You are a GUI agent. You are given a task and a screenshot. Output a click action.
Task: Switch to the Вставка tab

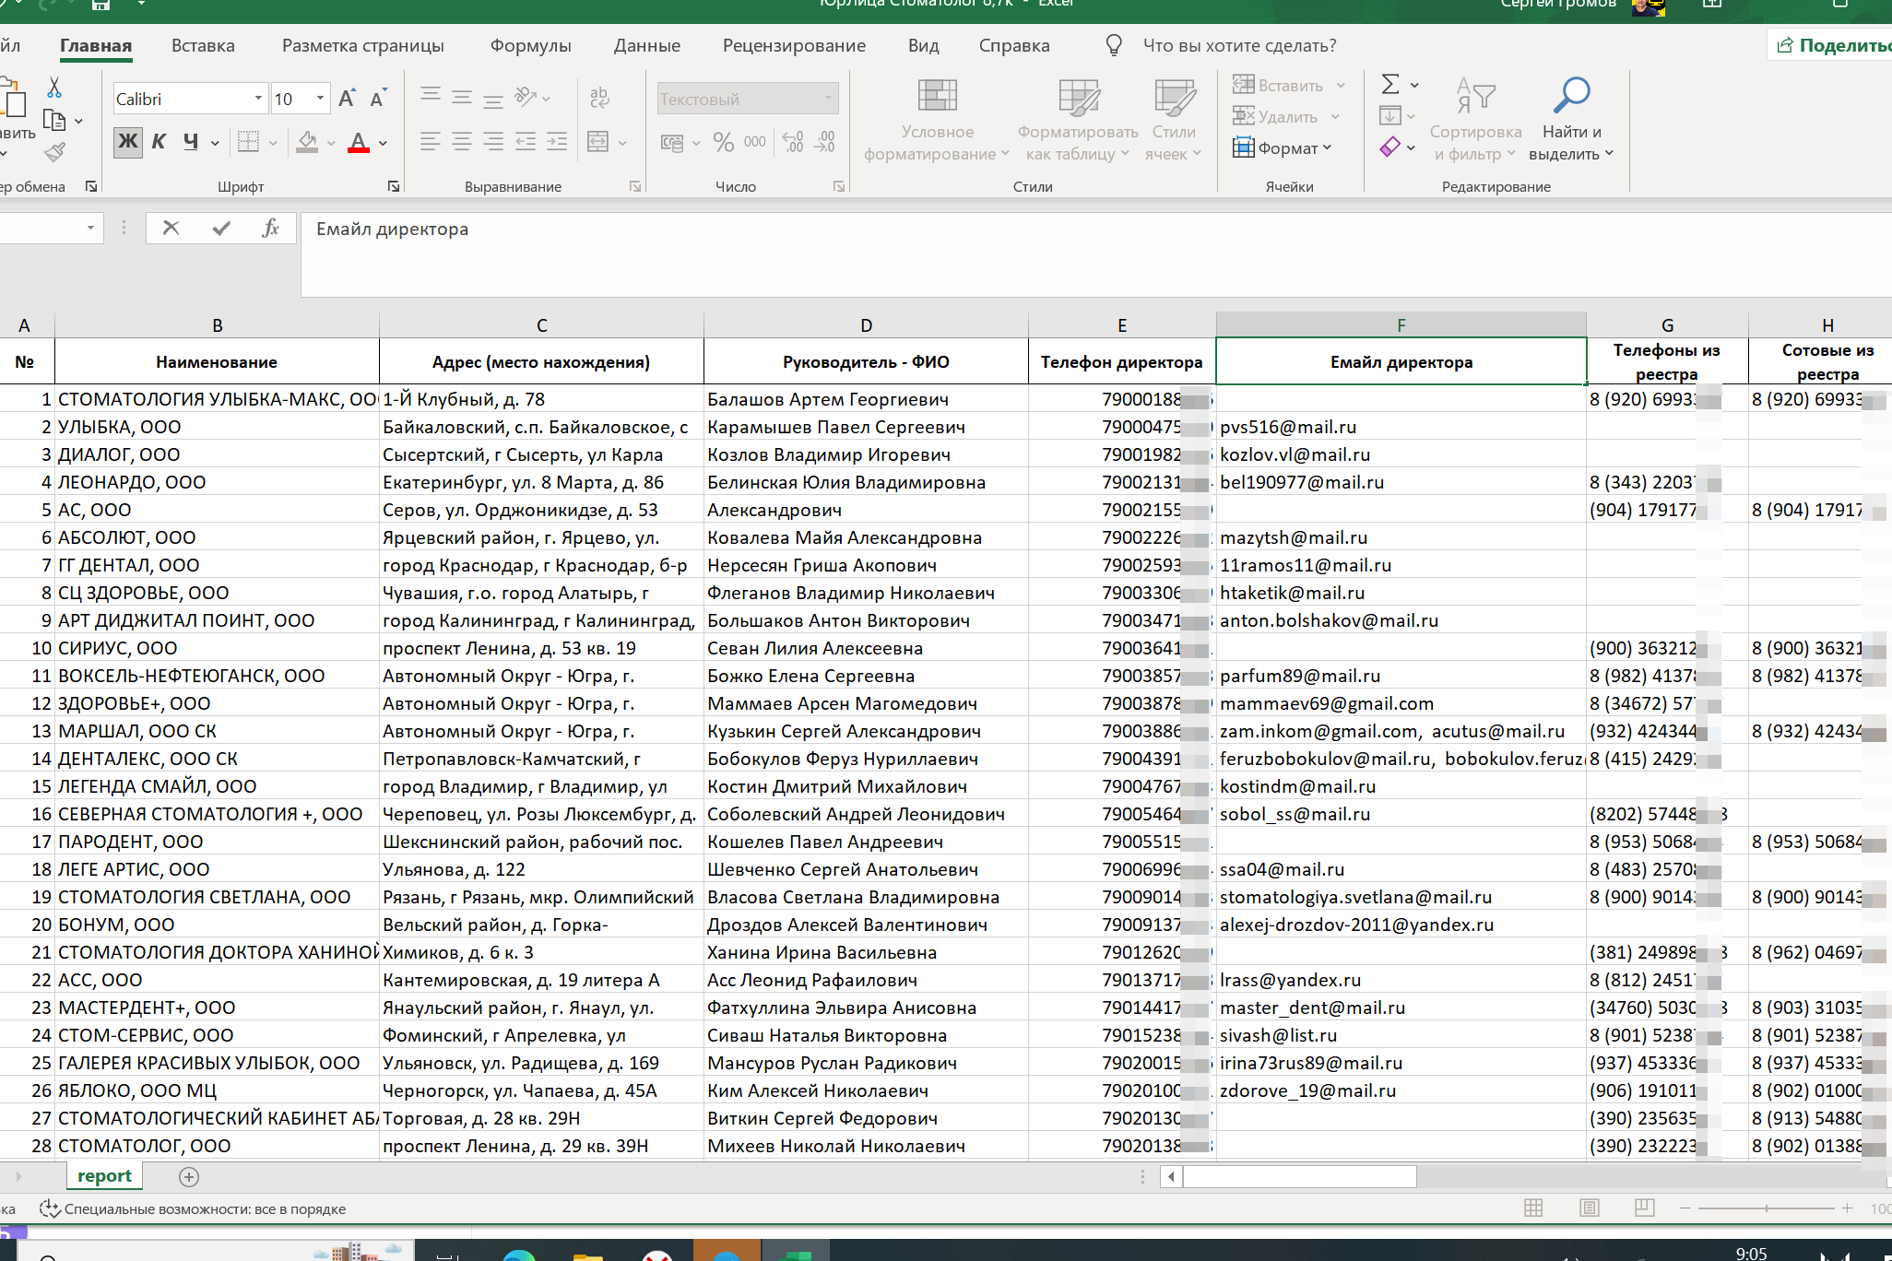pos(203,45)
